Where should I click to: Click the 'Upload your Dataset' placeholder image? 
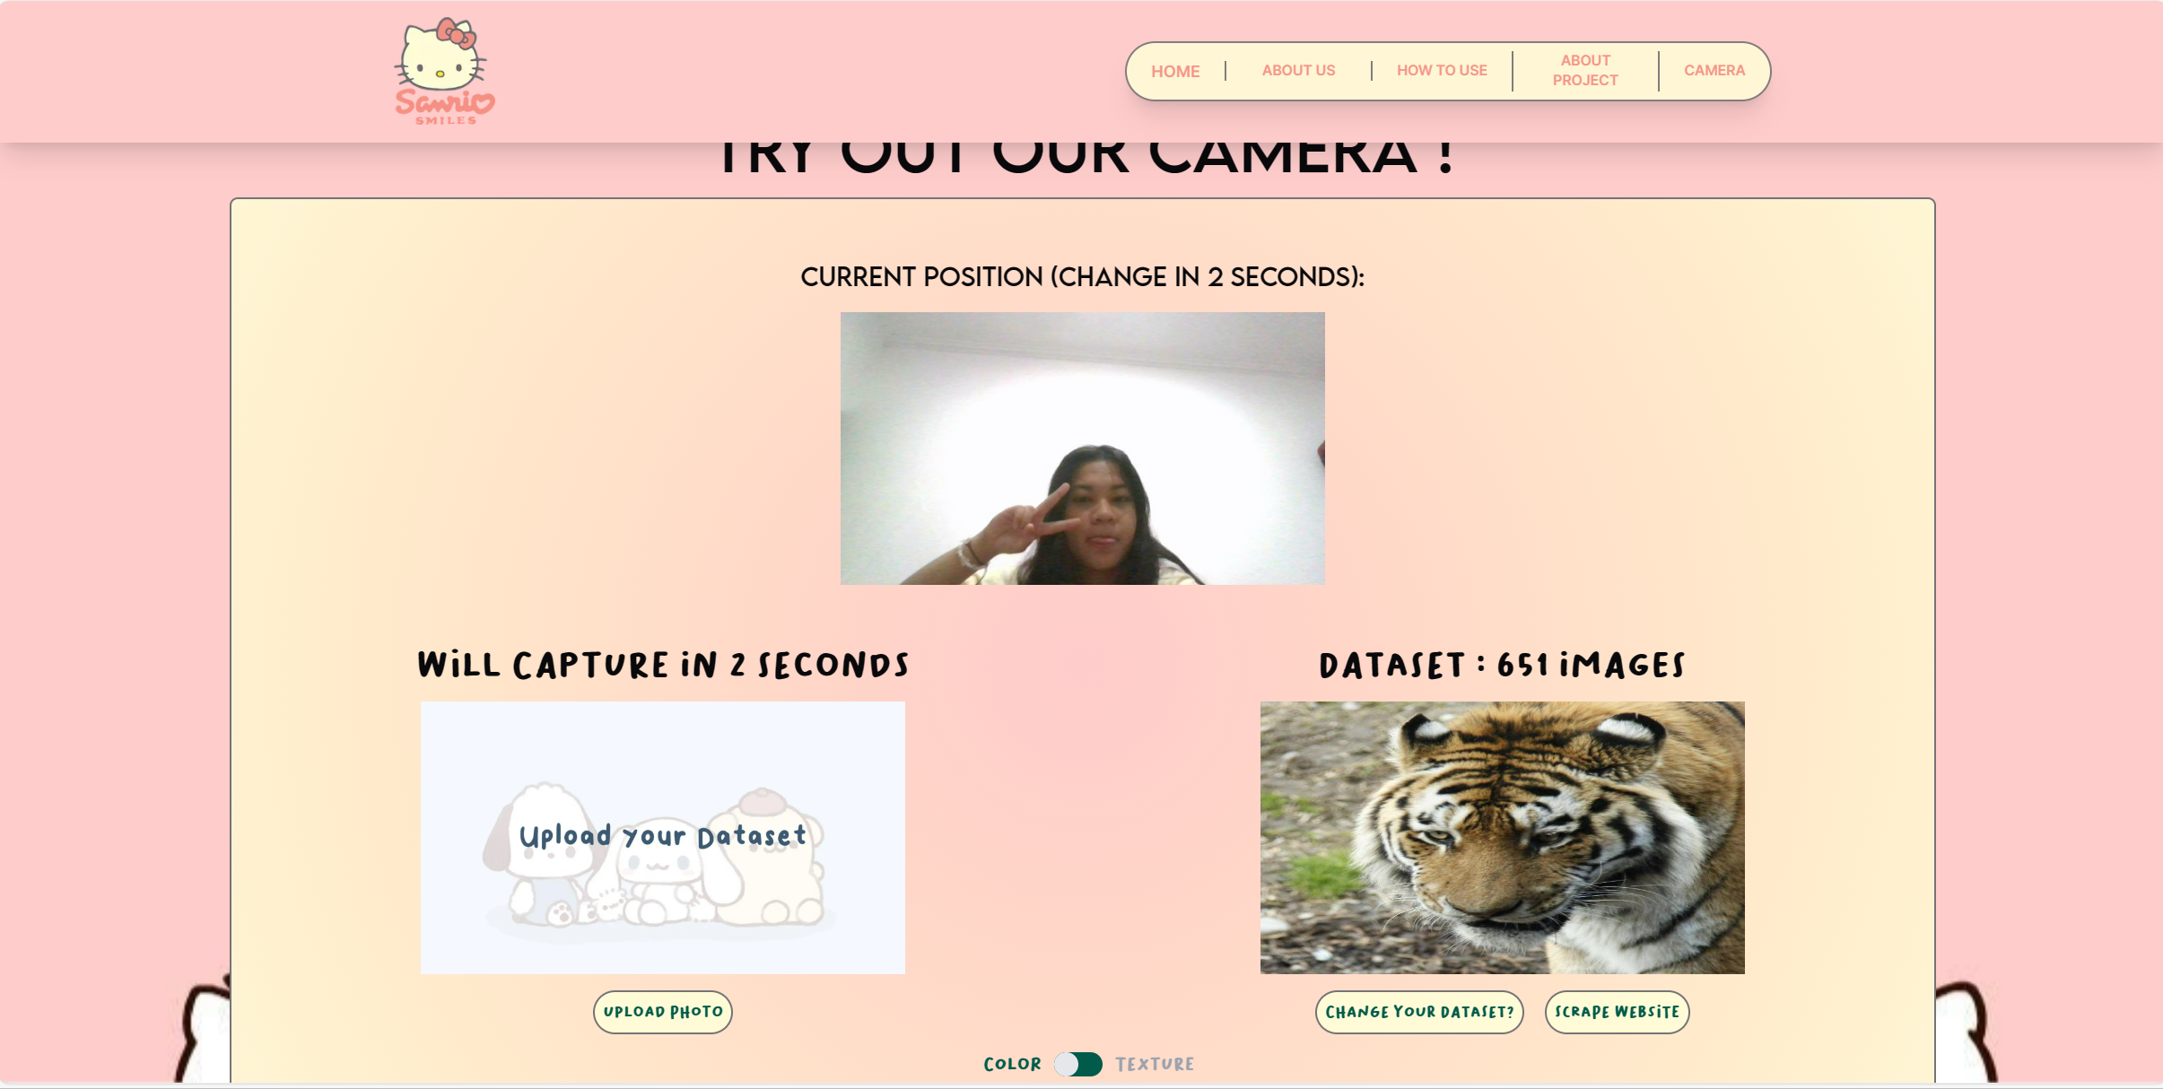click(662, 837)
